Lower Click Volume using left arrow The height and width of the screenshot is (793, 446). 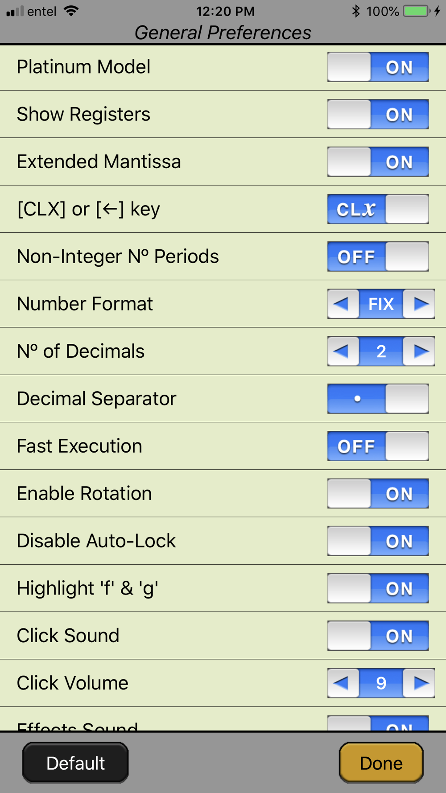click(x=343, y=683)
